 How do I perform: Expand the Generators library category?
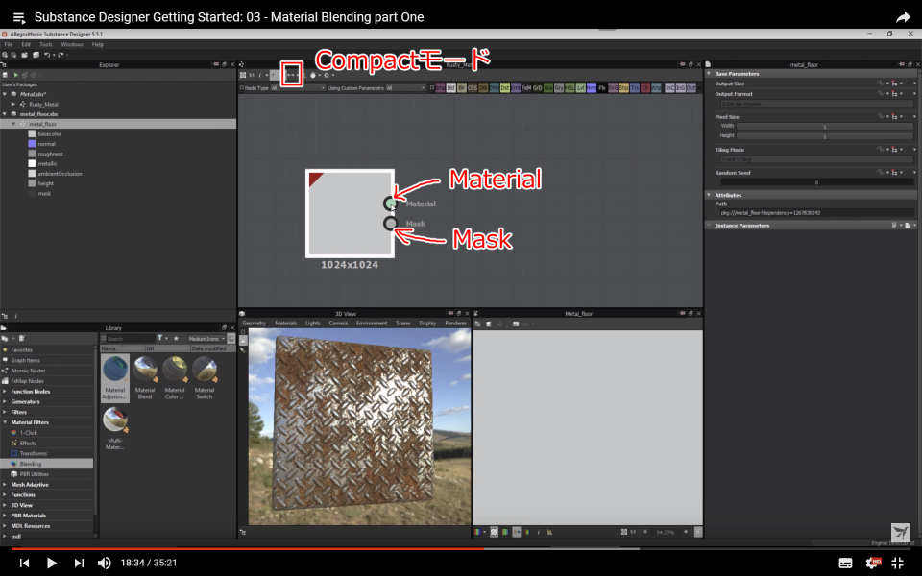(x=6, y=402)
